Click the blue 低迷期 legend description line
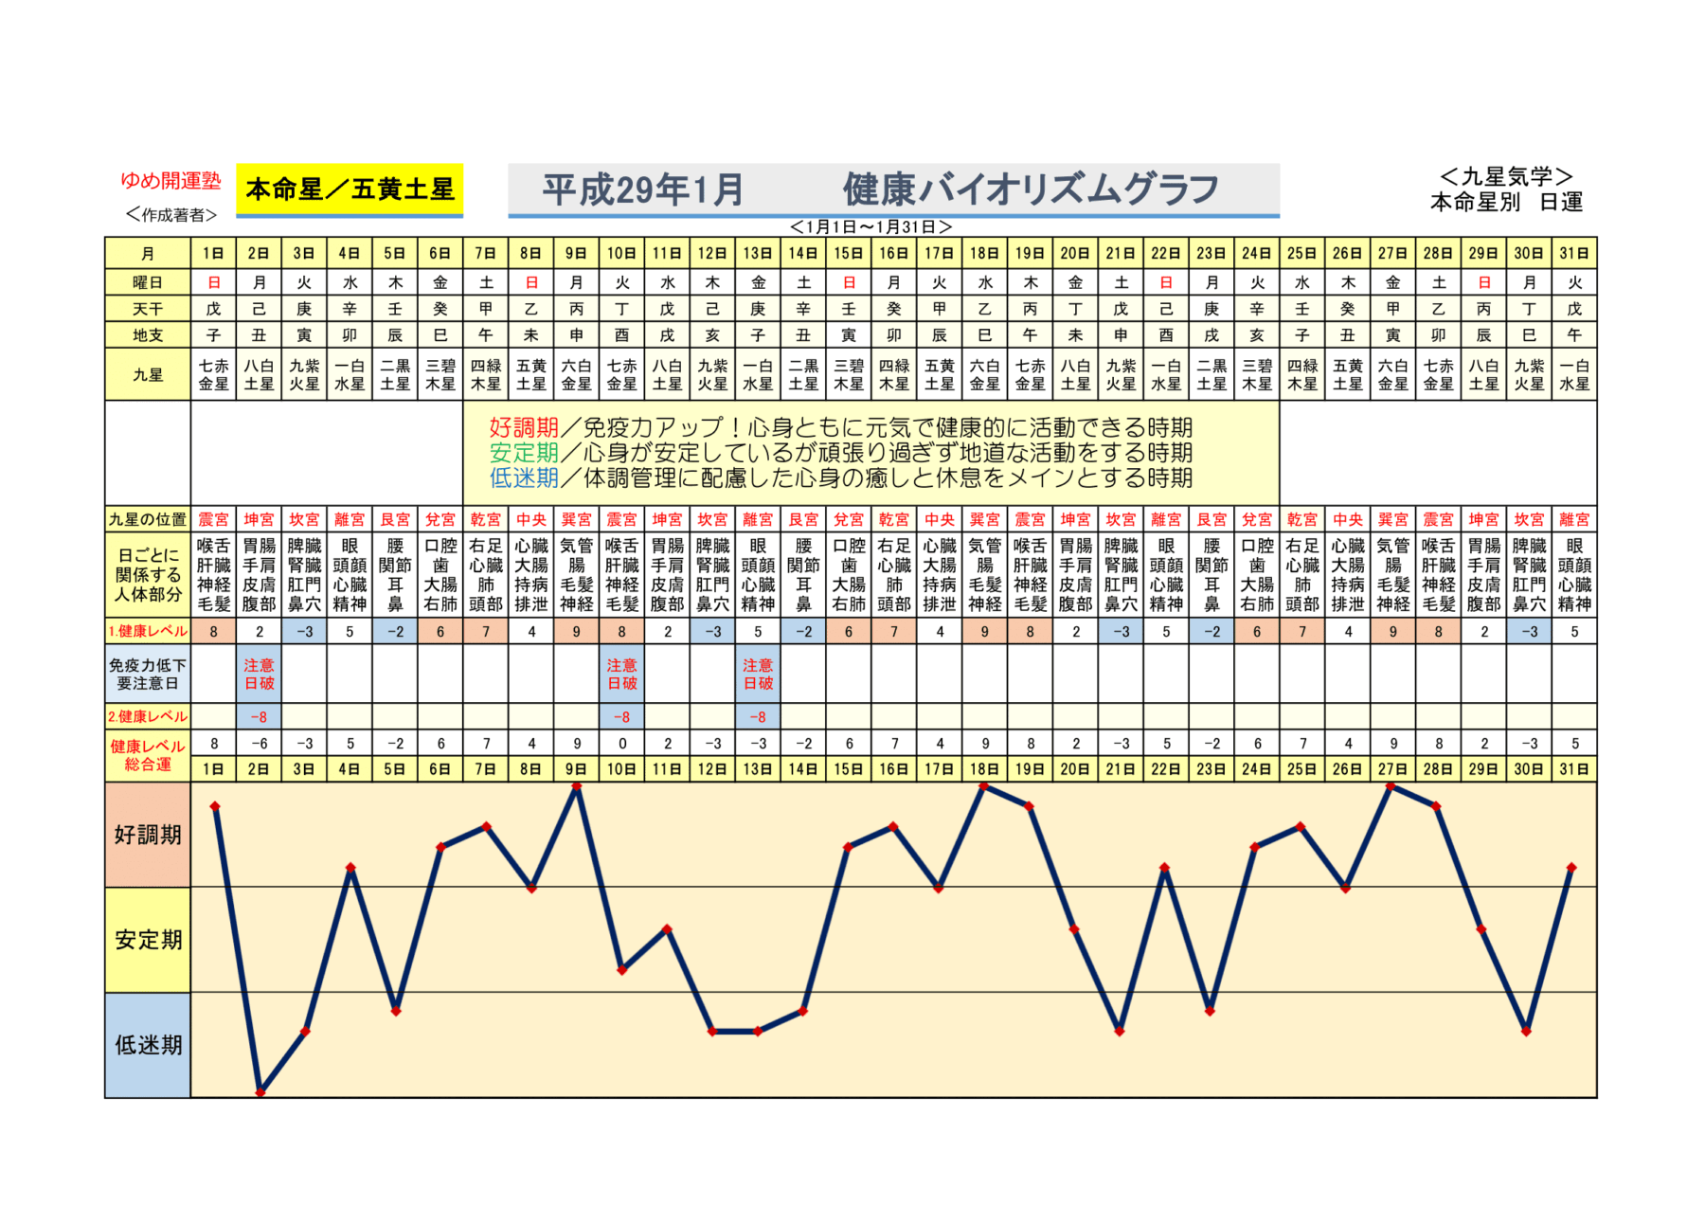 click(x=840, y=478)
